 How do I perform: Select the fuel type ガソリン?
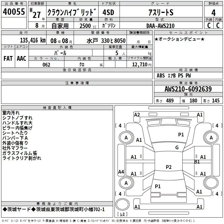109,25
